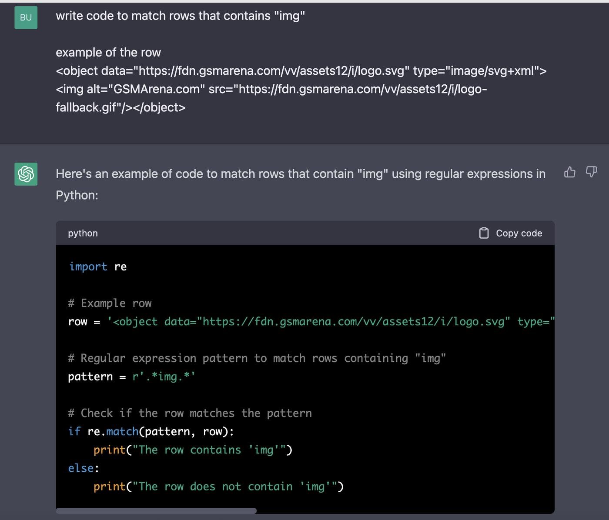This screenshot has height=520, width=609.
Task: Click the example object tag text in the prompt
Action: [x=301, y=71]
